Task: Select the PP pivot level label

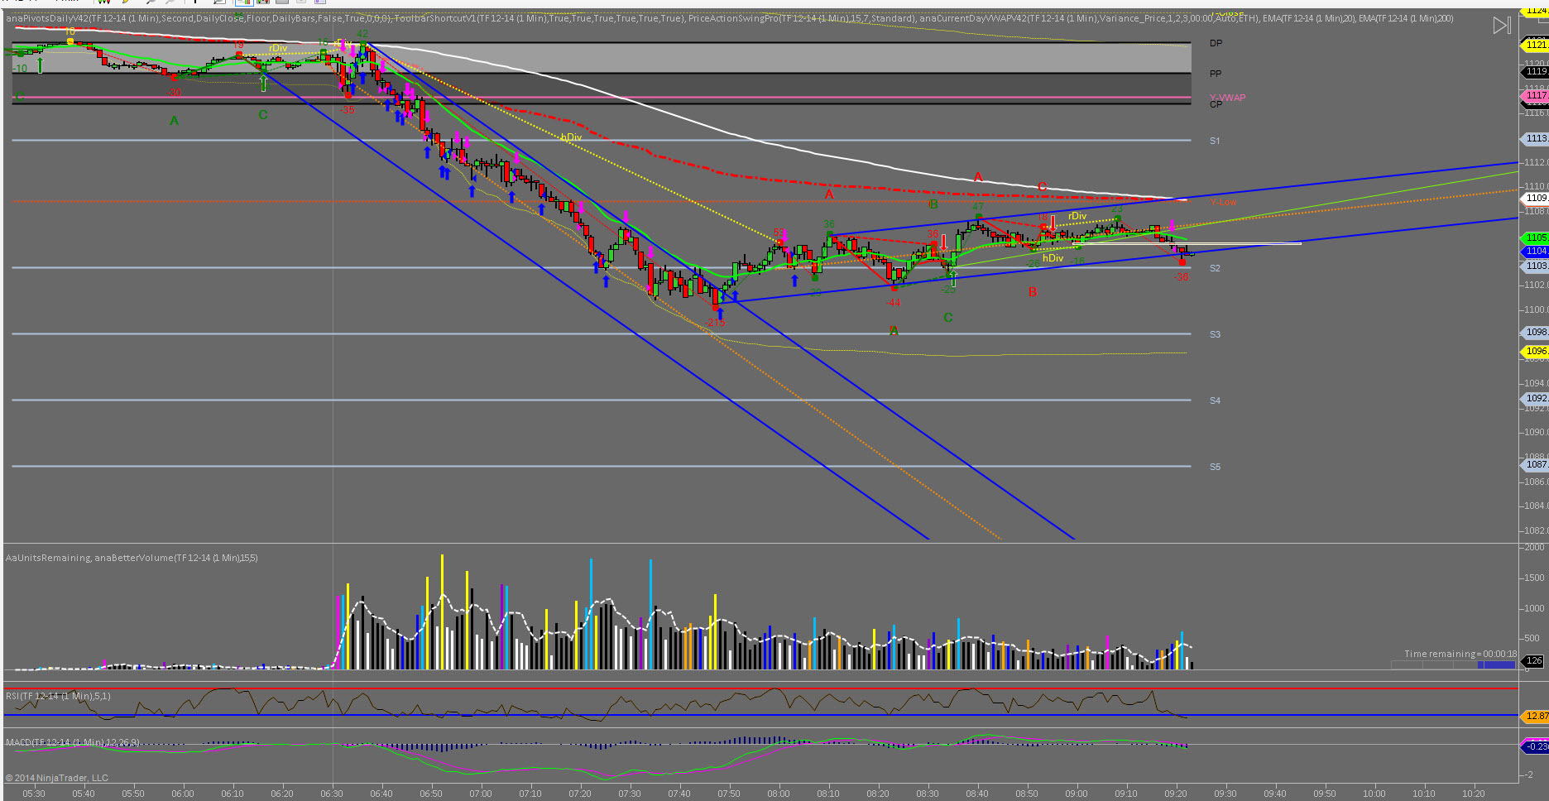Action: [1216, 74]
